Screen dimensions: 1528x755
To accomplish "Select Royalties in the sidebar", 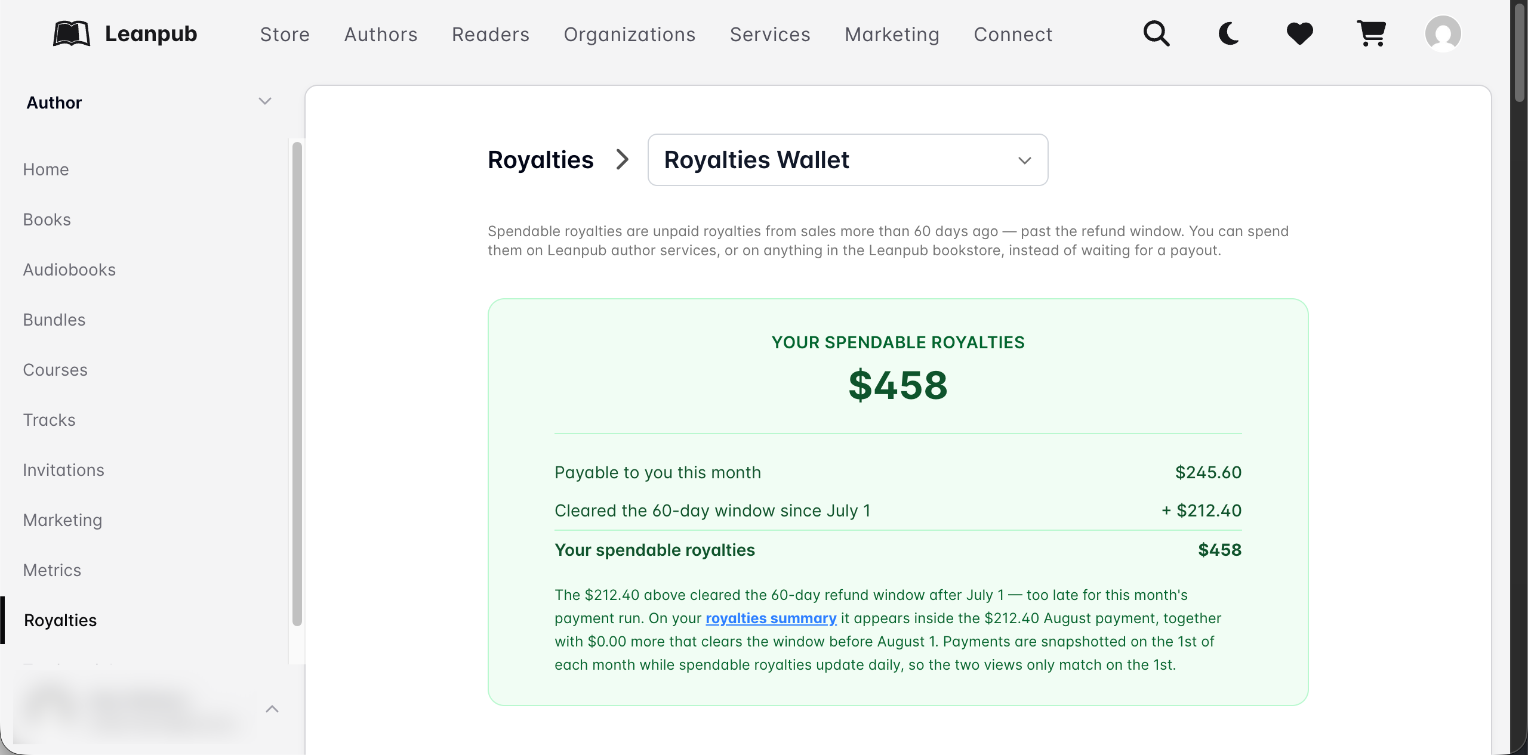I will coord(60,620).
